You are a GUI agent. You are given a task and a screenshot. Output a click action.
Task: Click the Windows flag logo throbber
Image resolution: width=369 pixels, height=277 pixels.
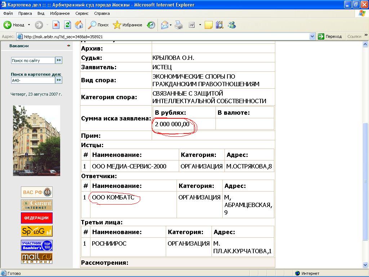(362, 13)
